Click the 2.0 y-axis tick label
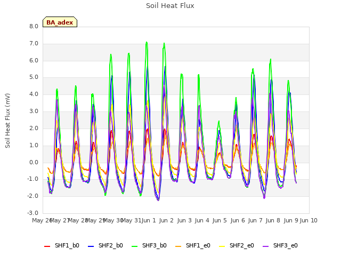Screen dimensions: 341x256 point(34,128)
